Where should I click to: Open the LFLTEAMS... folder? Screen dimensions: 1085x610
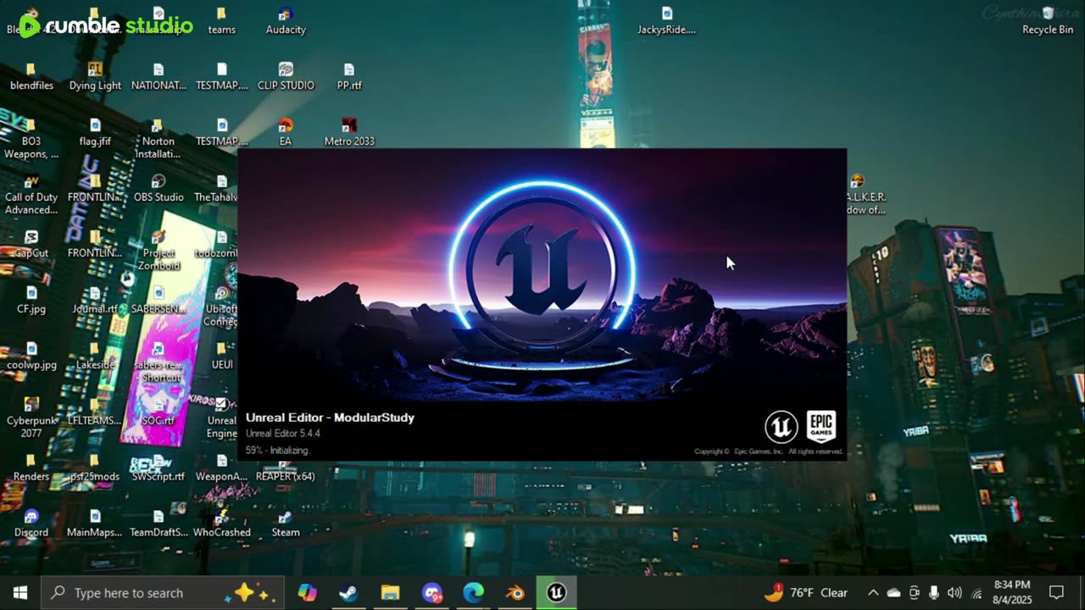tap(95, 413)
